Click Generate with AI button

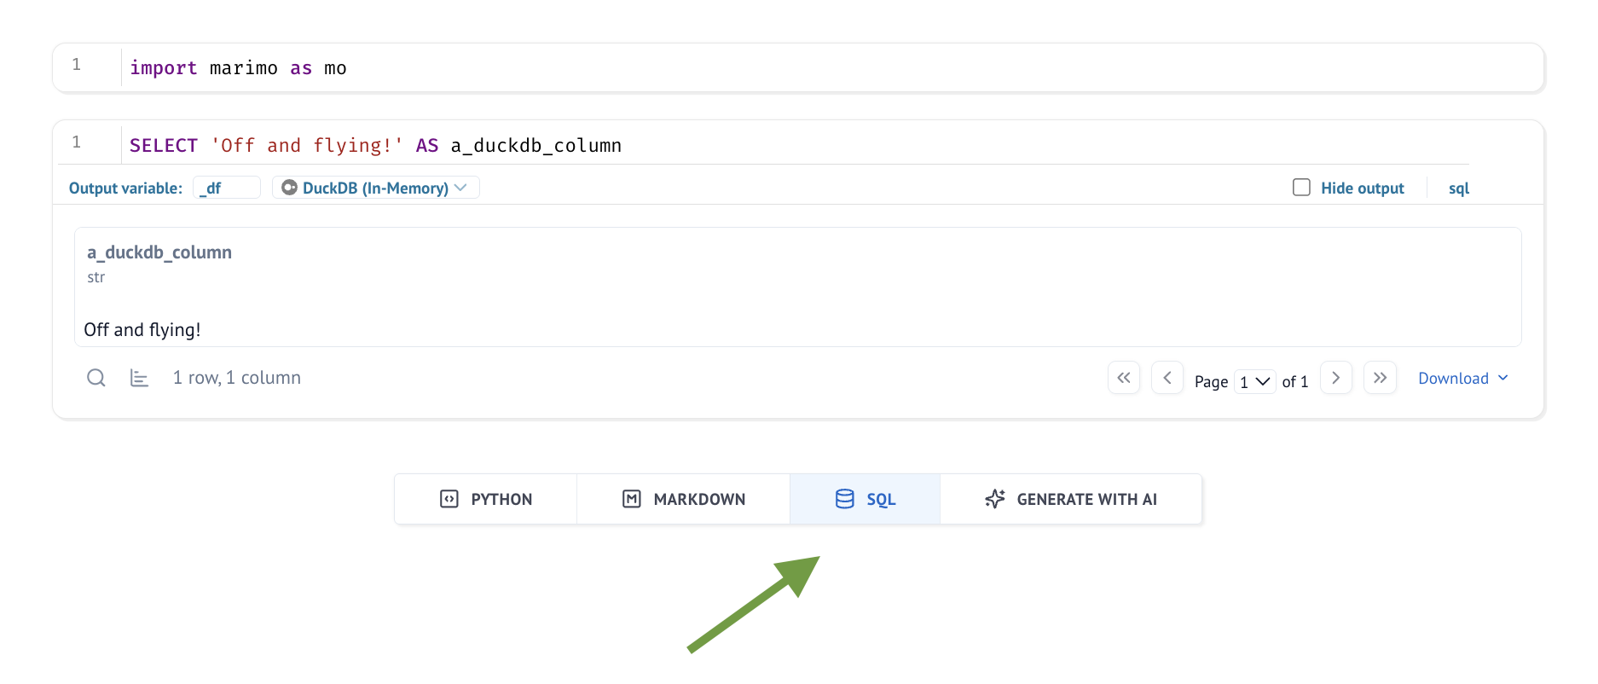(1071, 499)
